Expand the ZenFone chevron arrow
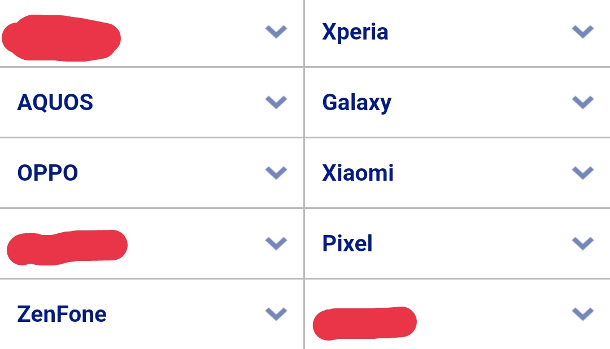This screenshot has height=349, width=610. [276, 314]
